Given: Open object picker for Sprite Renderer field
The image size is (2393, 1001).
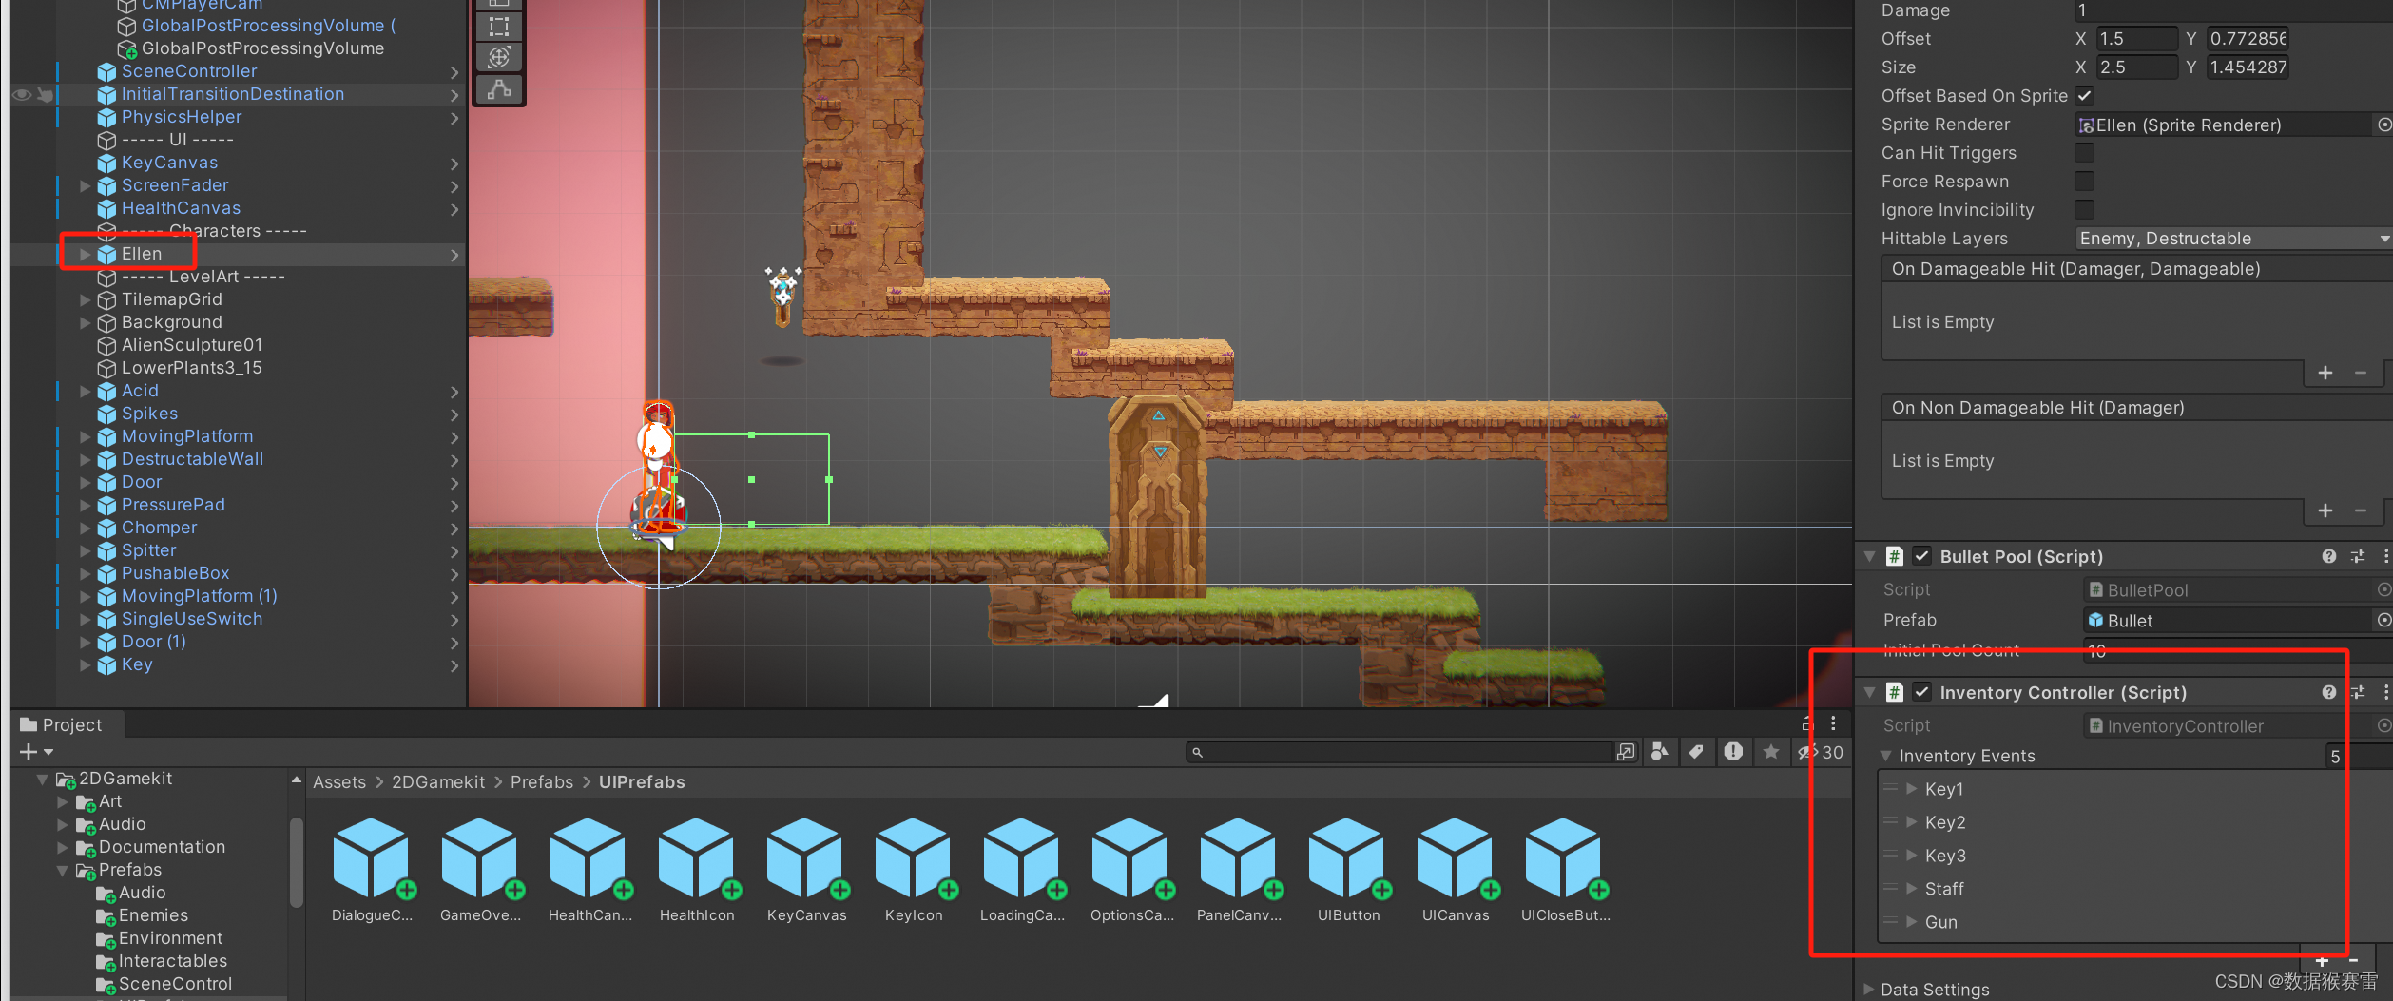Looking at the screenshot, I should (x=2383, y=125).
